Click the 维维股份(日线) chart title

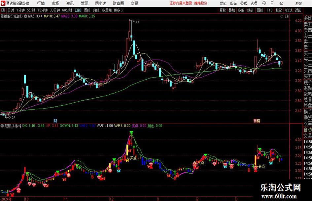[12, 16]
